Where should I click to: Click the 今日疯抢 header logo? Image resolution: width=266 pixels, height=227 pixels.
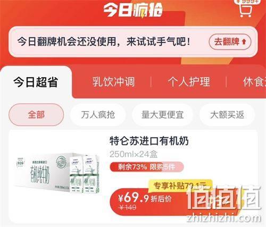[x=133, y=10]
